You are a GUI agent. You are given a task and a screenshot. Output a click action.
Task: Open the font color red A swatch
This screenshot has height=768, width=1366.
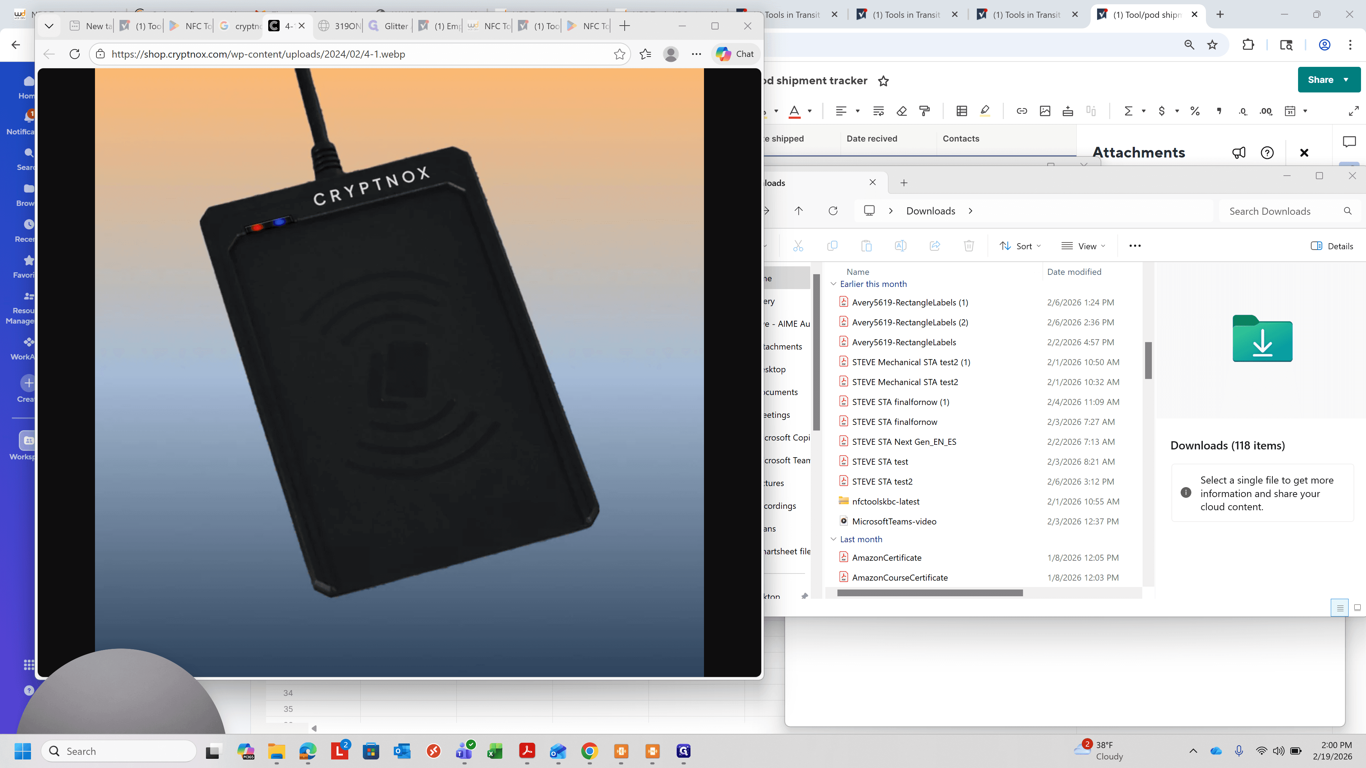(x=794, y=111)
